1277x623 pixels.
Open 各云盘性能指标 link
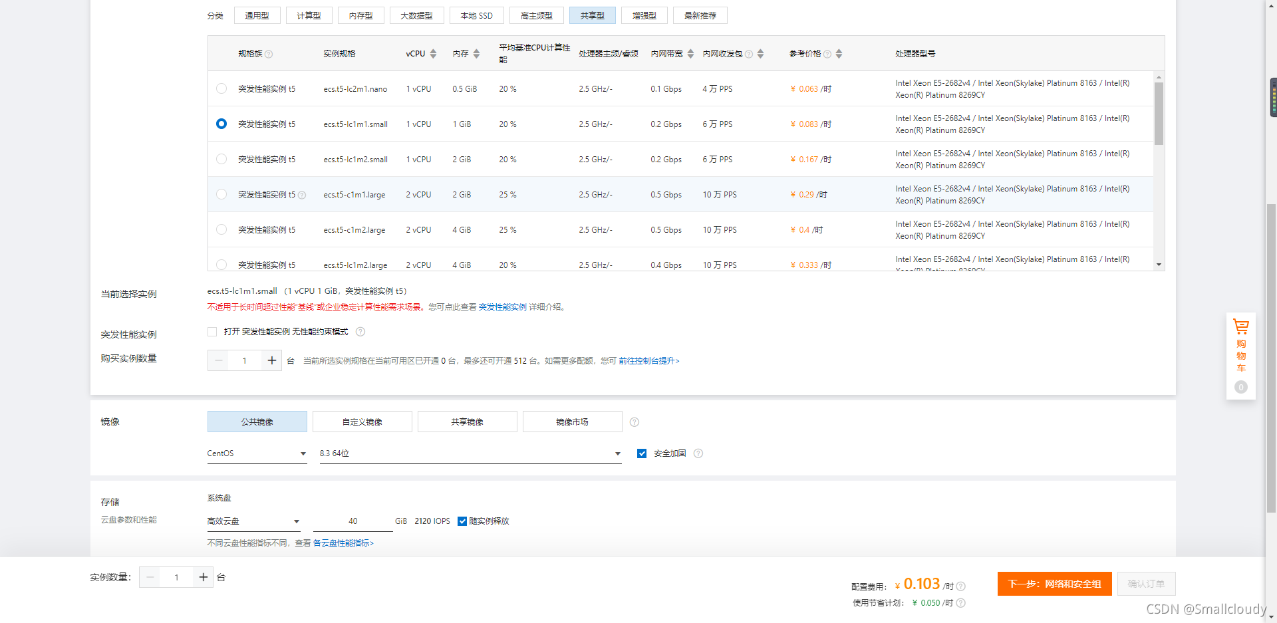343,543
